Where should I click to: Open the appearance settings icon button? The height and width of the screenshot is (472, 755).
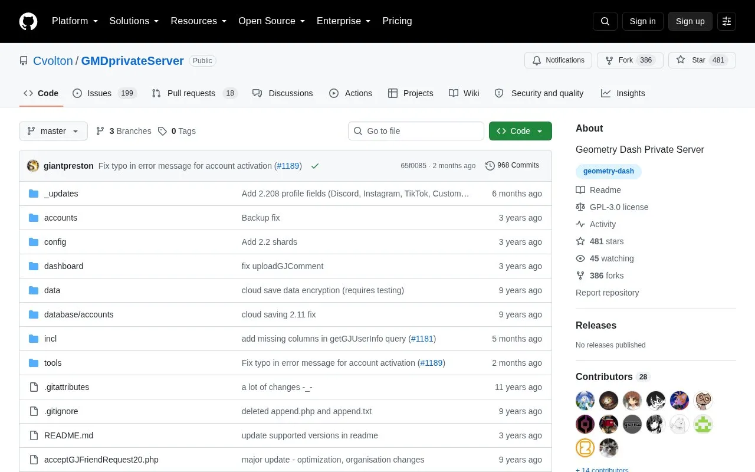pos(727,21)
